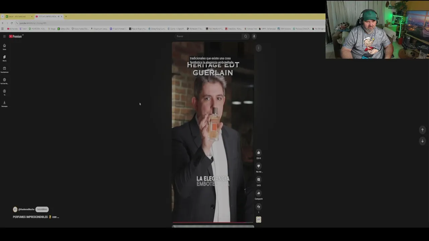Screen dimensions: 429x241
Task: Dislike the Short with thumbs down
Action: [258, 166]
